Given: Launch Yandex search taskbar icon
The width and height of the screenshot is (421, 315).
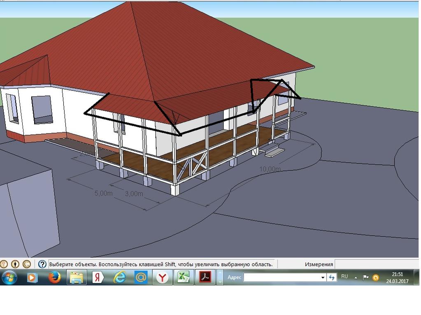Looking at the screenshot, I should click(98, 278).
